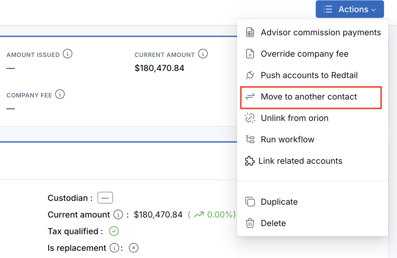Click the Is replacement X indicator
The height and width of the screenshot is (258, 397).
point(134,248)
